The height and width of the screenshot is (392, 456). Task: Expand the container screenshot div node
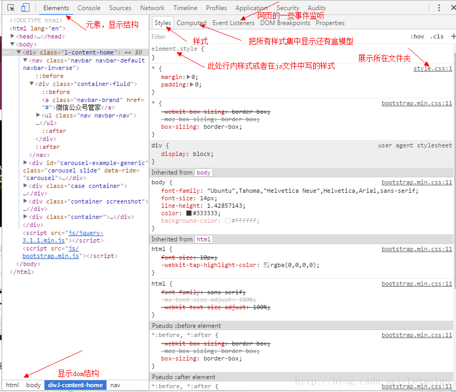point(25,201)
